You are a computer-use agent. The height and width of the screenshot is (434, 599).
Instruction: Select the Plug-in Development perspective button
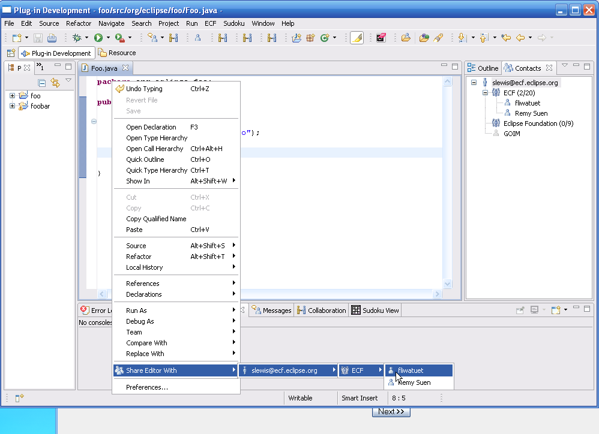[56, 53]
